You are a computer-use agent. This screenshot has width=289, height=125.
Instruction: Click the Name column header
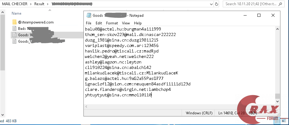coord(17,13)
